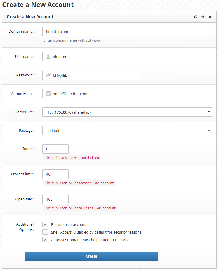Click 'Limit number of open files' hint

[x=80, y=208]
